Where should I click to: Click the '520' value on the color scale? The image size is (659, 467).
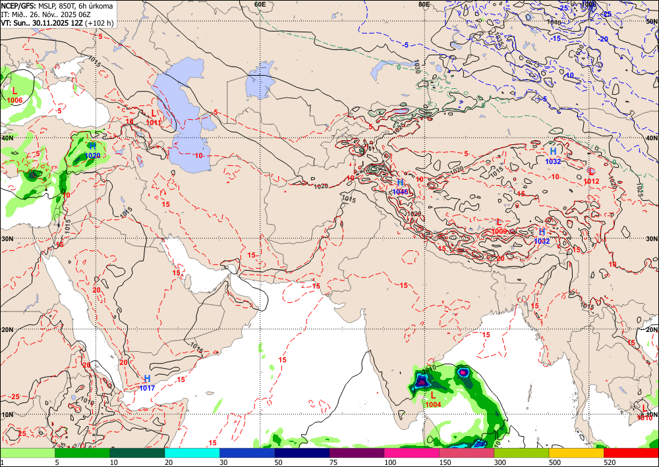pos(609,462)
